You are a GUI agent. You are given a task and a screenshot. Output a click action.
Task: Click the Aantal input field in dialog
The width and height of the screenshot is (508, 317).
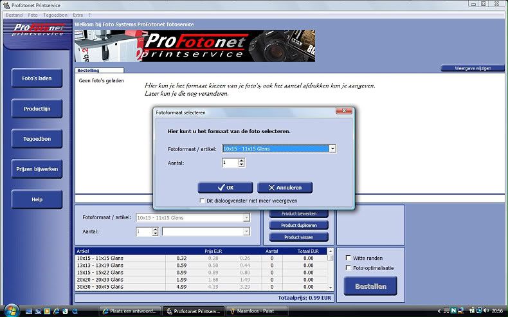click(x=230, y=163)
